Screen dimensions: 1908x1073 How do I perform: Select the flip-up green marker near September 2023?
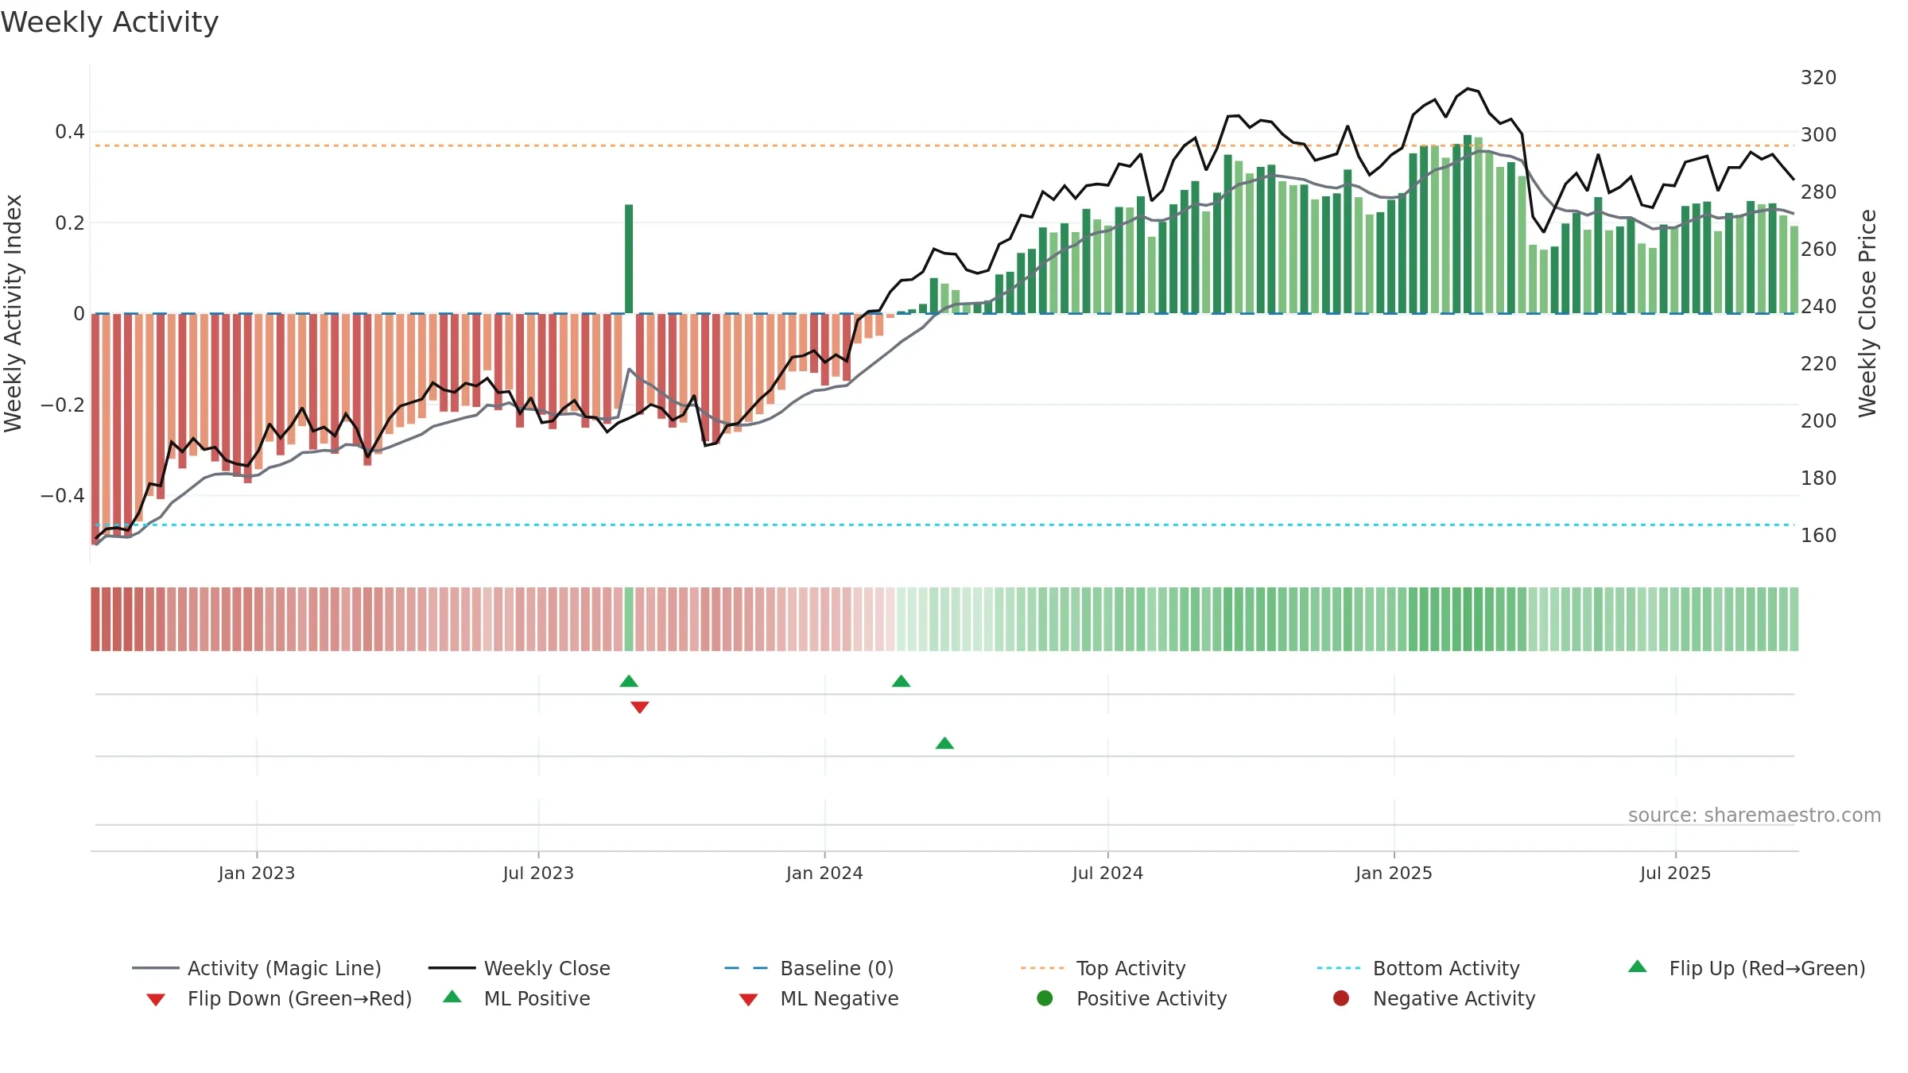(629, 681)
